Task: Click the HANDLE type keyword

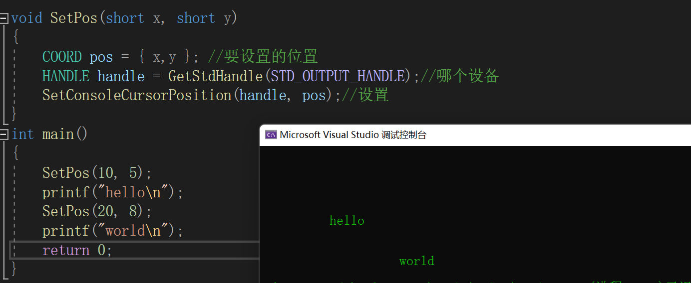Action: click(x=66, y=76)
